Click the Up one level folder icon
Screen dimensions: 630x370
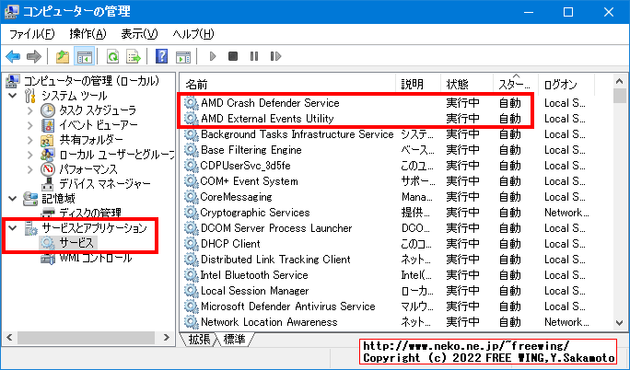pyautogui.click(x=63, y=56)
